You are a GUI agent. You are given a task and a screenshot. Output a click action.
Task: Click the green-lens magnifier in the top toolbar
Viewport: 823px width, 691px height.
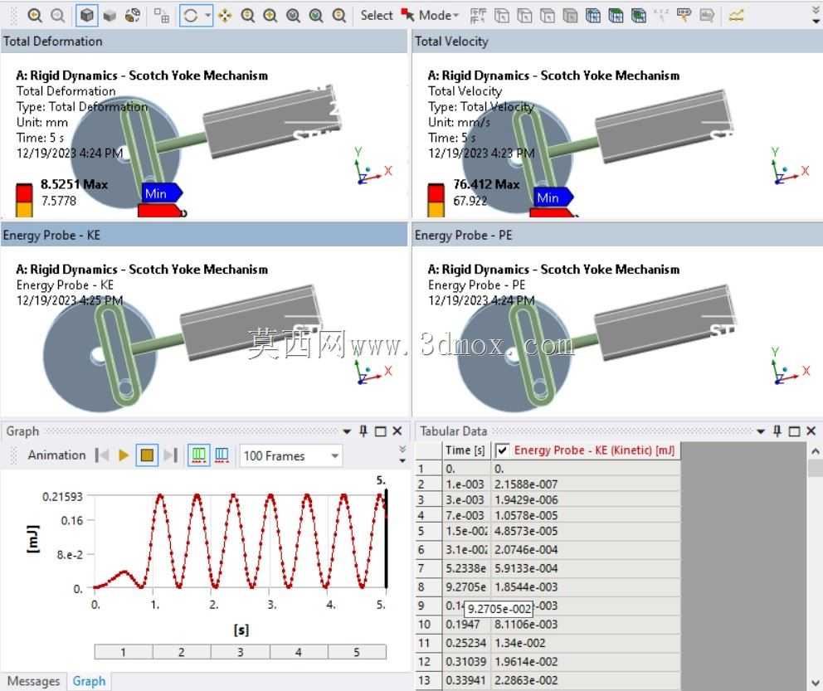[x=316, y=15]
